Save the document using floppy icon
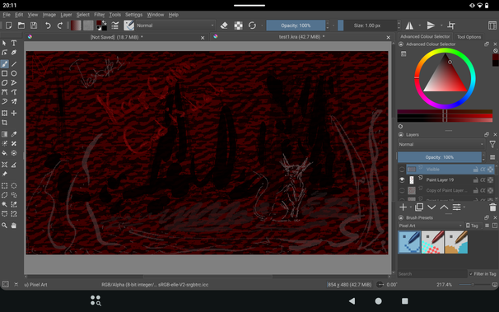The width and height of the screenshot is (499, 312). tap(34, 26)
